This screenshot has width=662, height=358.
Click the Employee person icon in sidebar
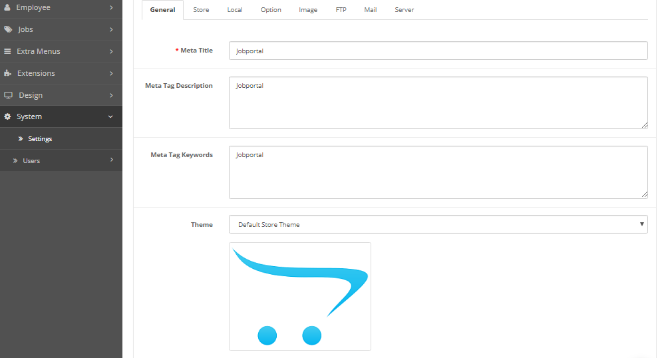click(x=7, y=7)
